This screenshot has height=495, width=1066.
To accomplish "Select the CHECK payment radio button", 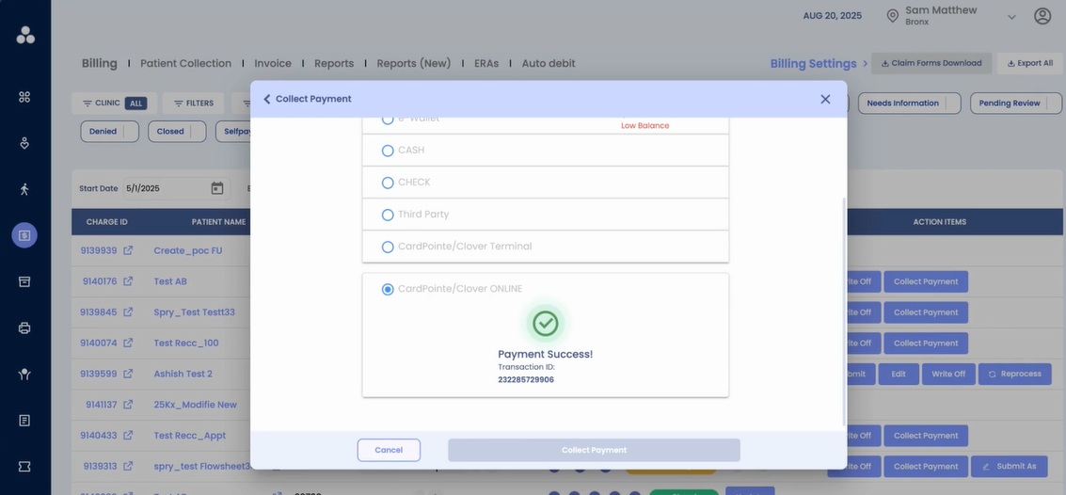I will (x=388, y=183).
